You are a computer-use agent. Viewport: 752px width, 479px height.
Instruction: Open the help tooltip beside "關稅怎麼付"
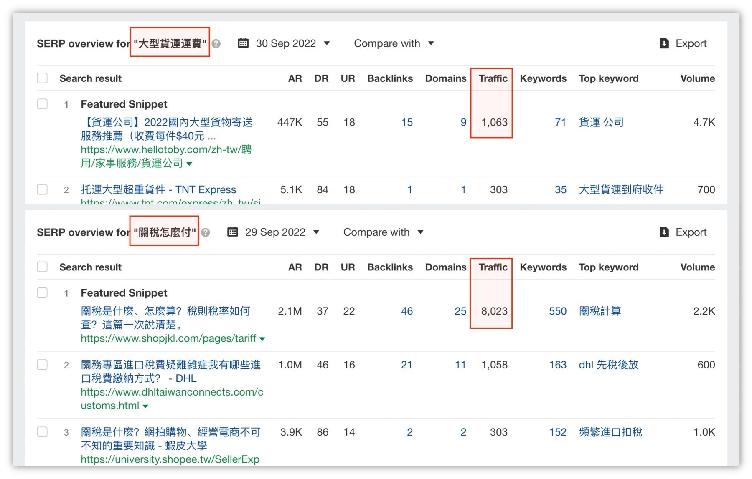click(x=206, y=232)
